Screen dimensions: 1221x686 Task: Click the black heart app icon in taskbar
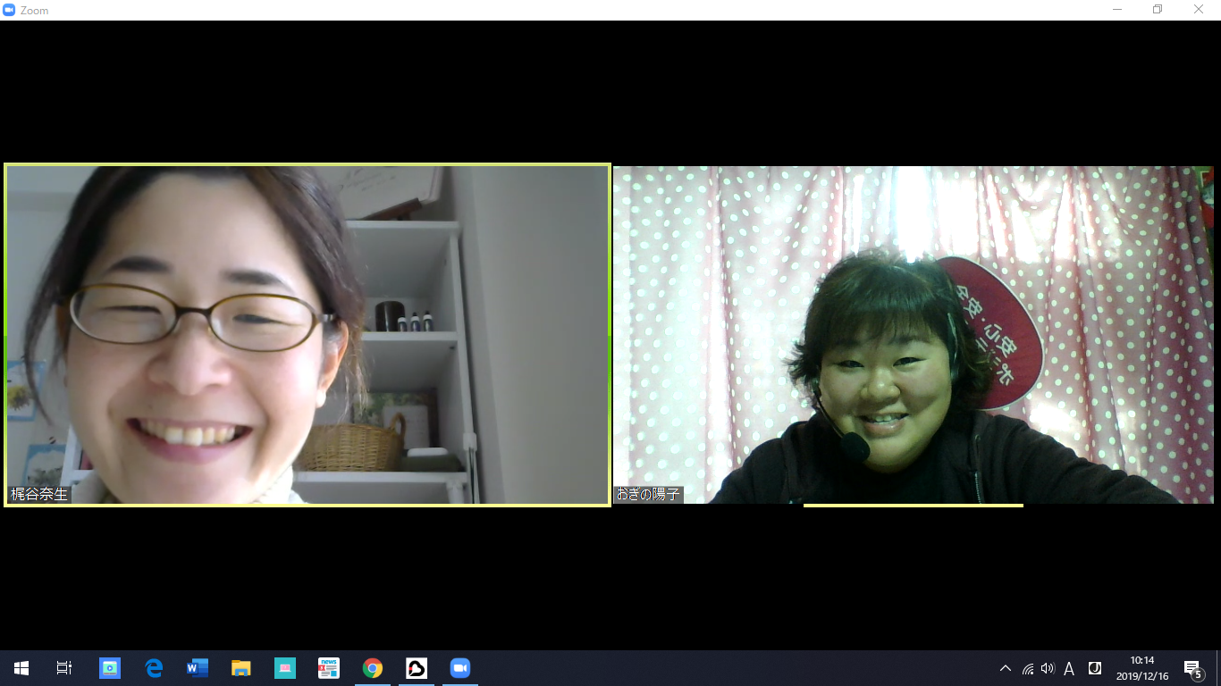417,668
